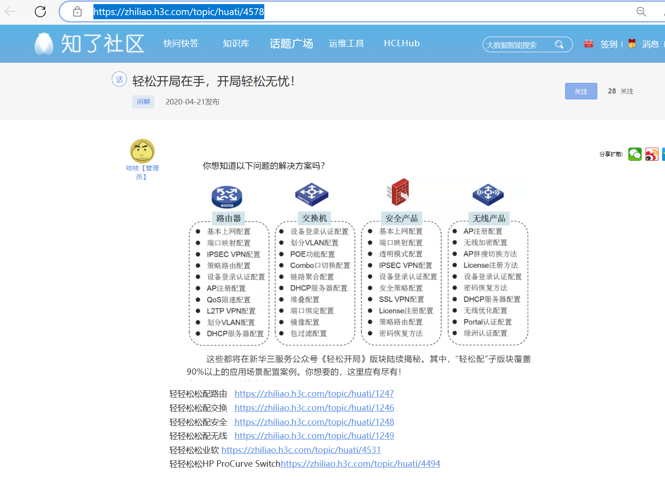Image resolution: width=665 pixels, height=480 pixels.
Task: Click the title 轻松开局在手，开局轻松无忧!
Action: tap(213, 81)
